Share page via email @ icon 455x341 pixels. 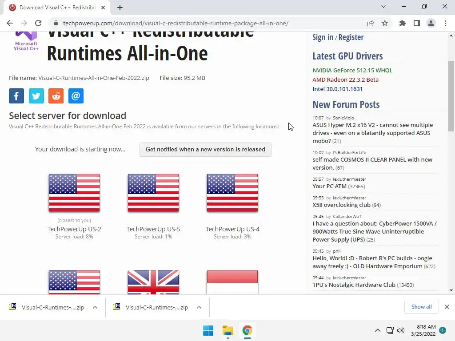76,96
